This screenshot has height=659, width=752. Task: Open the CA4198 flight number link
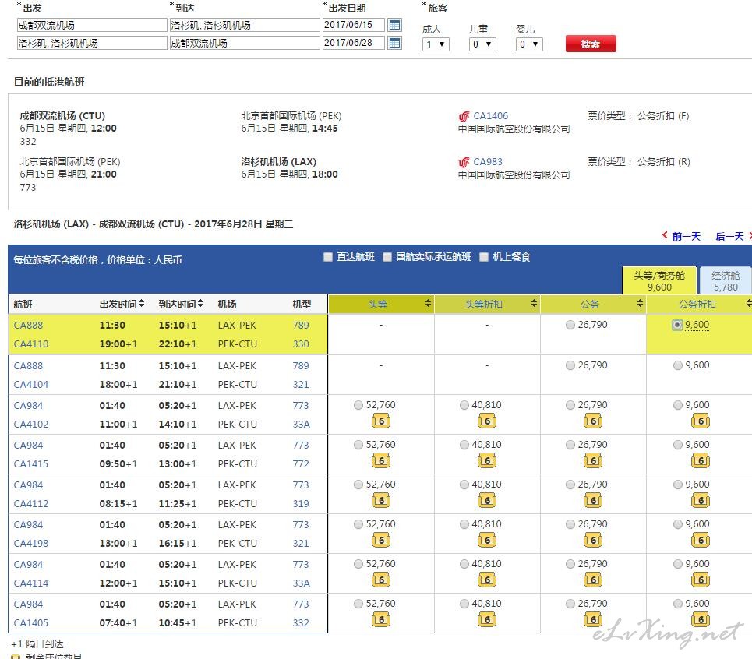pyautogui.click(x=31, y=544)
